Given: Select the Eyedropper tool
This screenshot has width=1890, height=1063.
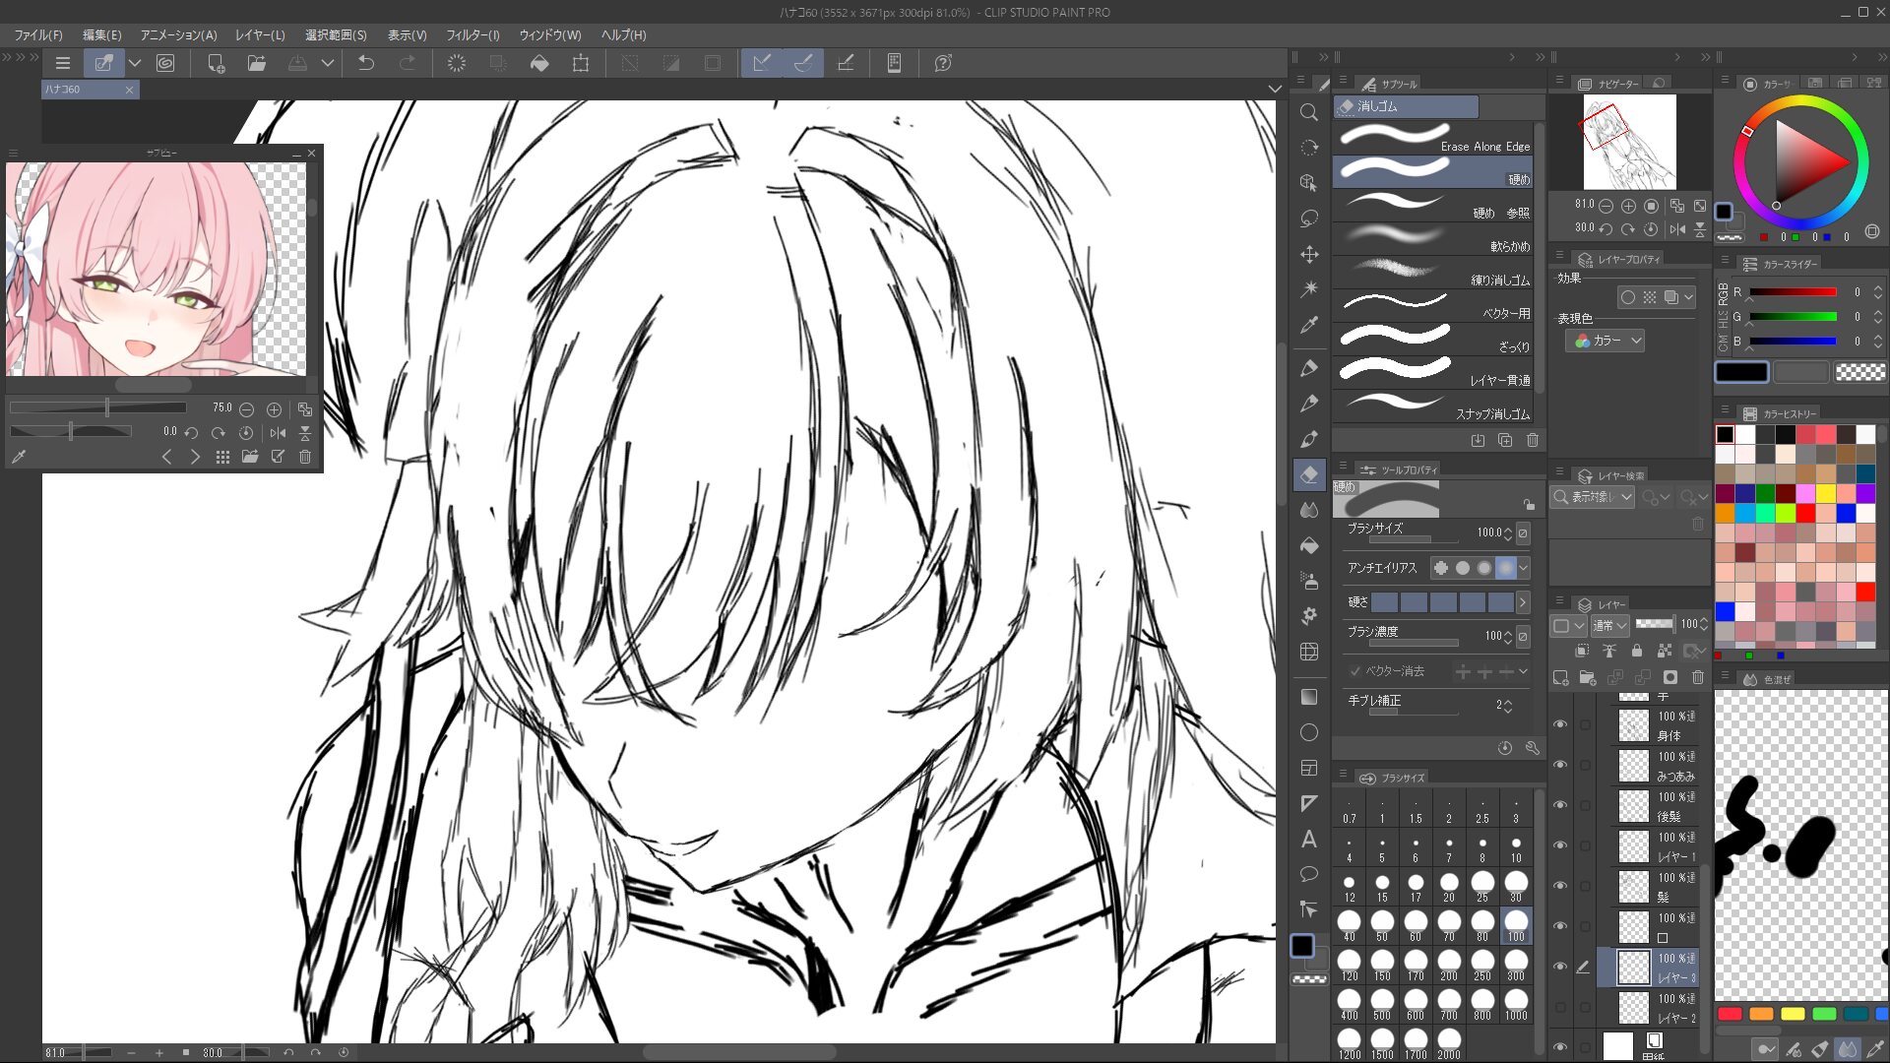Looking at the screenshot, I should [1308, 325].
